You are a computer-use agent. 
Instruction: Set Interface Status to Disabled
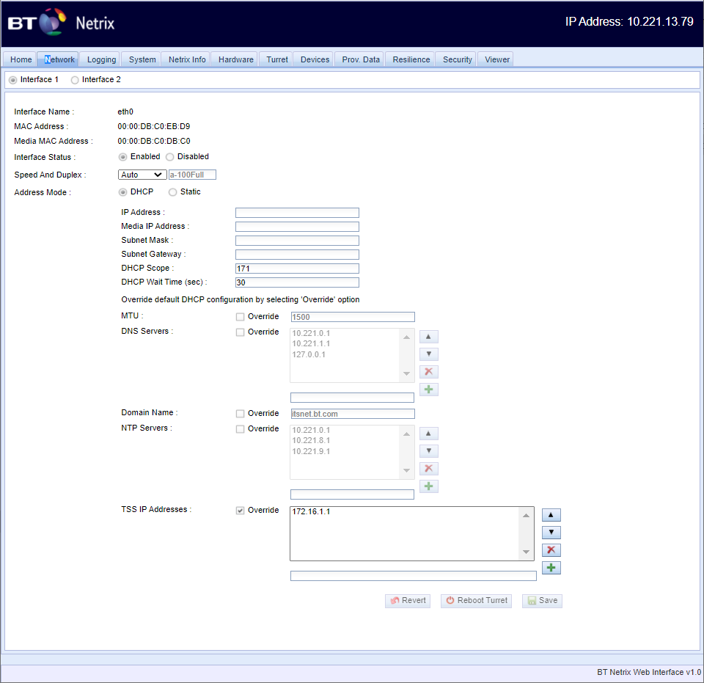[x=169, y=157]
